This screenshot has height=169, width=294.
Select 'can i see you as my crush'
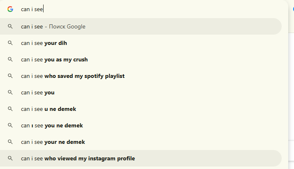[x=141, y=59]
